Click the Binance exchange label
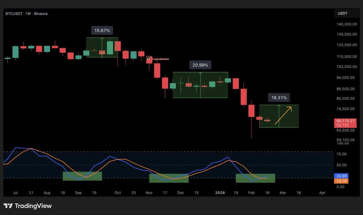This screenshot has height=215, width=363. tap(41, 14)
